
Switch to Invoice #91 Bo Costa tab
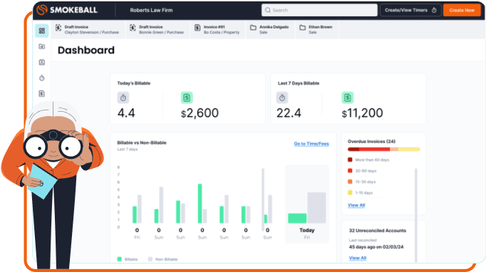pos(217,29)
